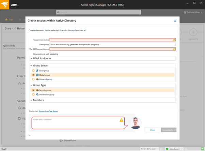Click the SharePoint icon in background
This screenshot has height=151, width=205.
(61, 140)
